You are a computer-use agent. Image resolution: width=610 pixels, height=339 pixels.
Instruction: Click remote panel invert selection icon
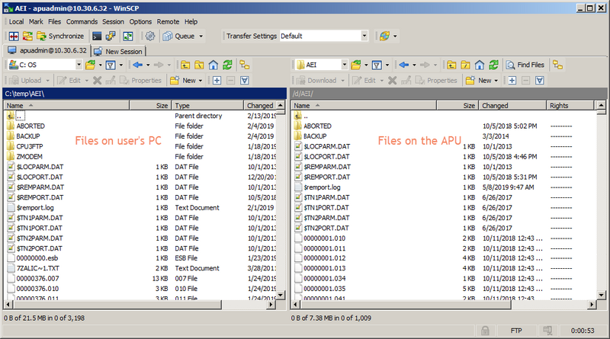(540, 81)
